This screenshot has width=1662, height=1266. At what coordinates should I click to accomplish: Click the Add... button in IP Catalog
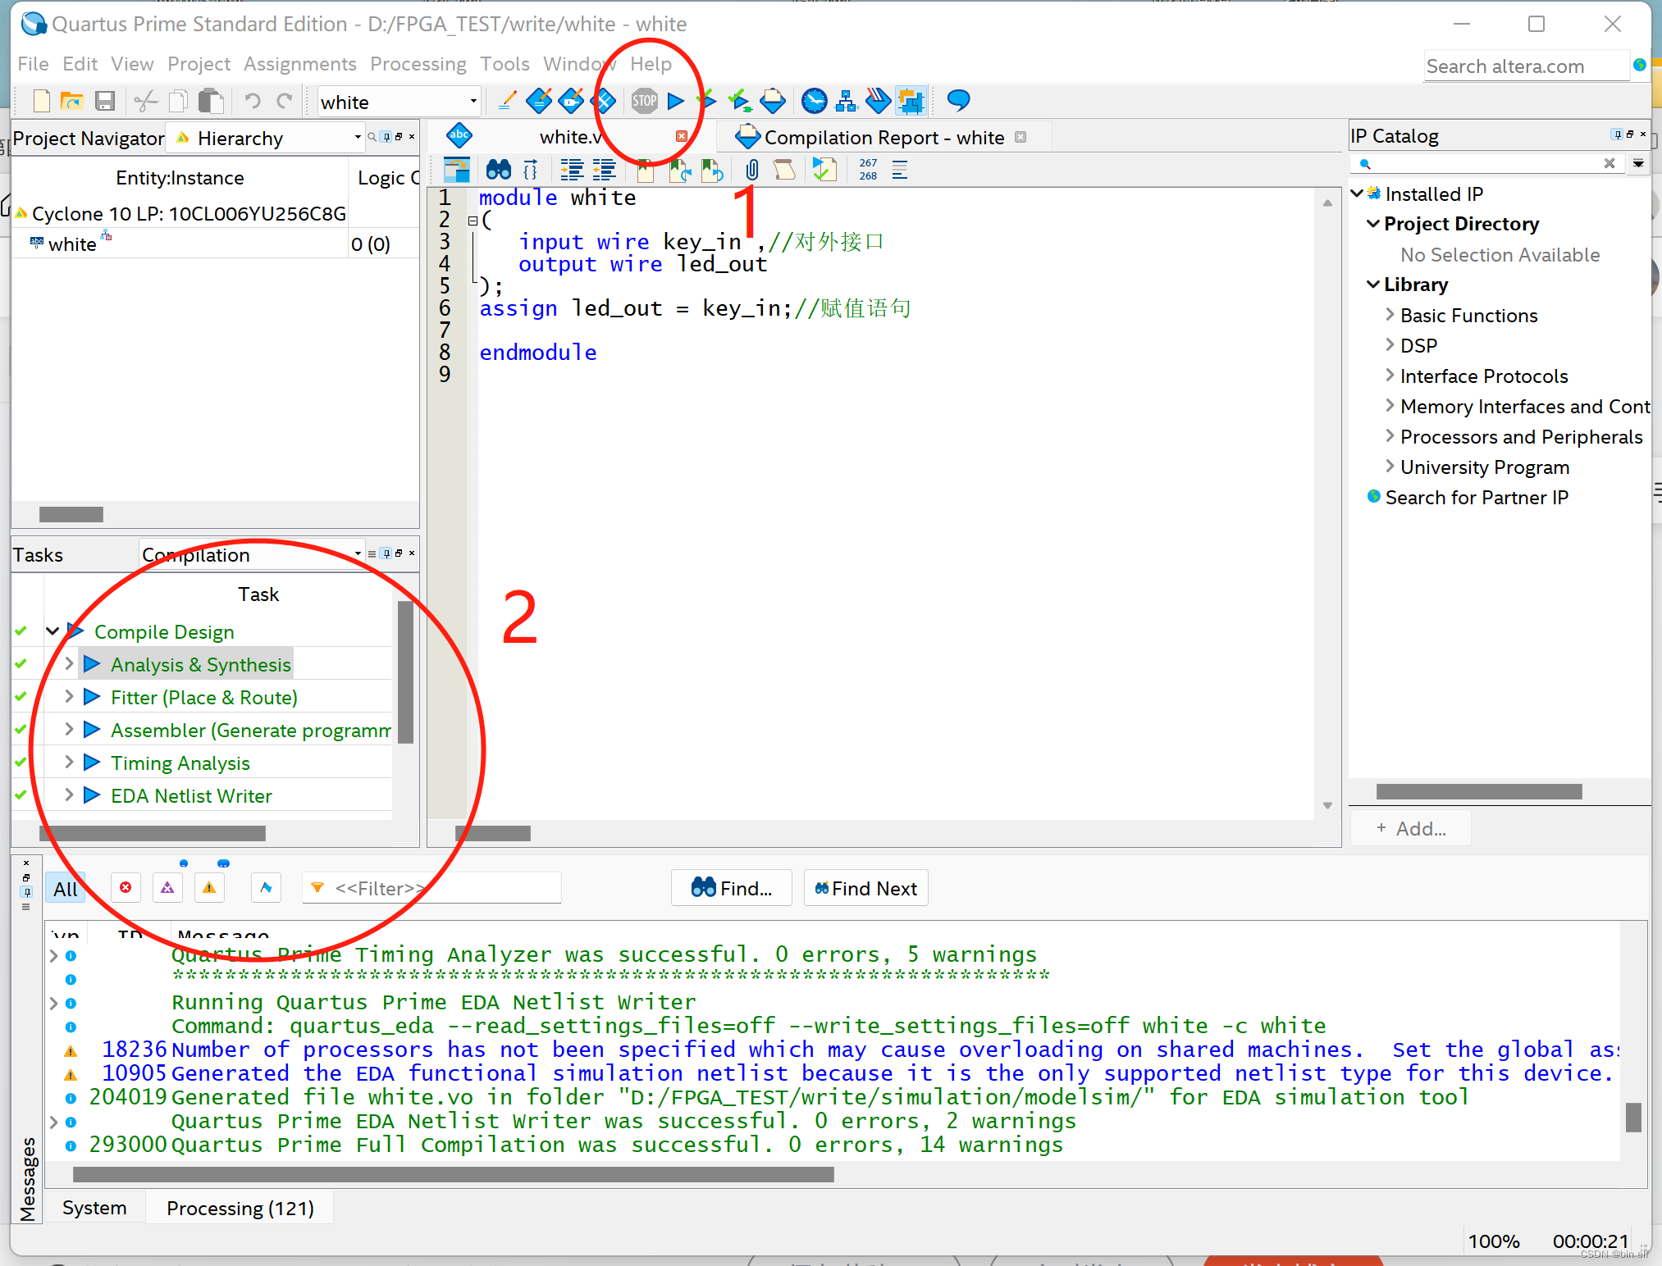coord(1411,828)
